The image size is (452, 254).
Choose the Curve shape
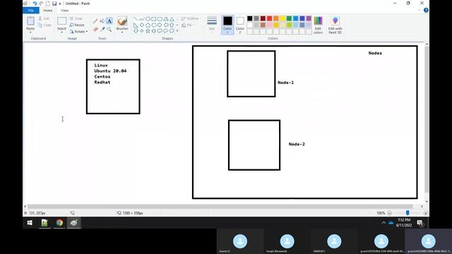pos(142,19)
